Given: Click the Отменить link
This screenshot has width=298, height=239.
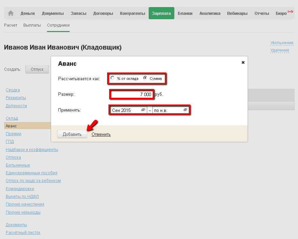Looking at the screenshot, I should [x=101, y=134].
